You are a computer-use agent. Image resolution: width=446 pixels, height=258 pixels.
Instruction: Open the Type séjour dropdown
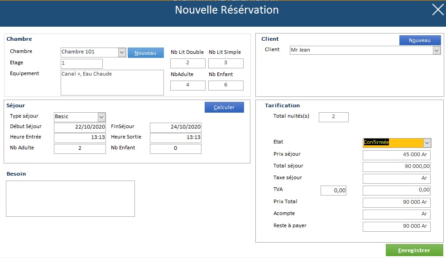tap(102, 117)
